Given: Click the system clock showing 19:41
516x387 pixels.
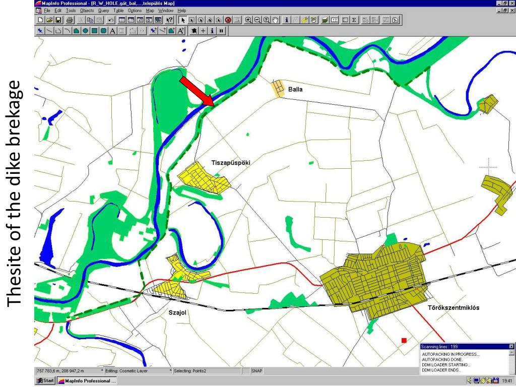Looking at the screenshot, I should (507, 381).
